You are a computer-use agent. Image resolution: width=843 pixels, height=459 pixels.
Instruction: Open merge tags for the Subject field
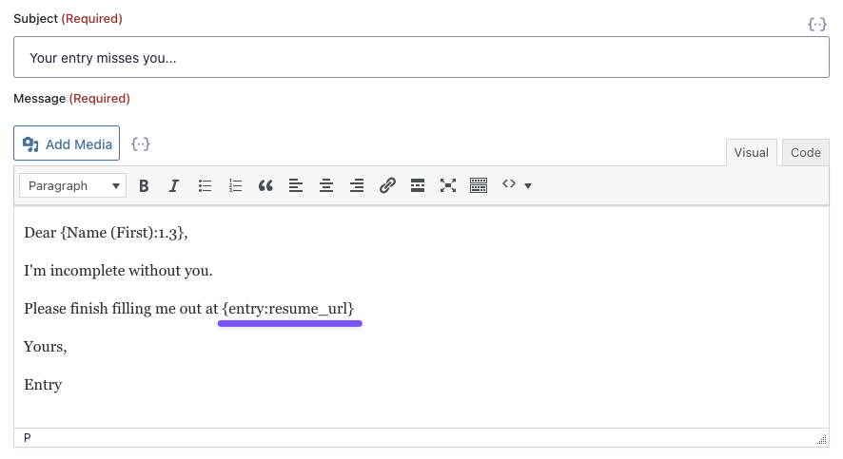pyautogui.click(x=816, y=25)
